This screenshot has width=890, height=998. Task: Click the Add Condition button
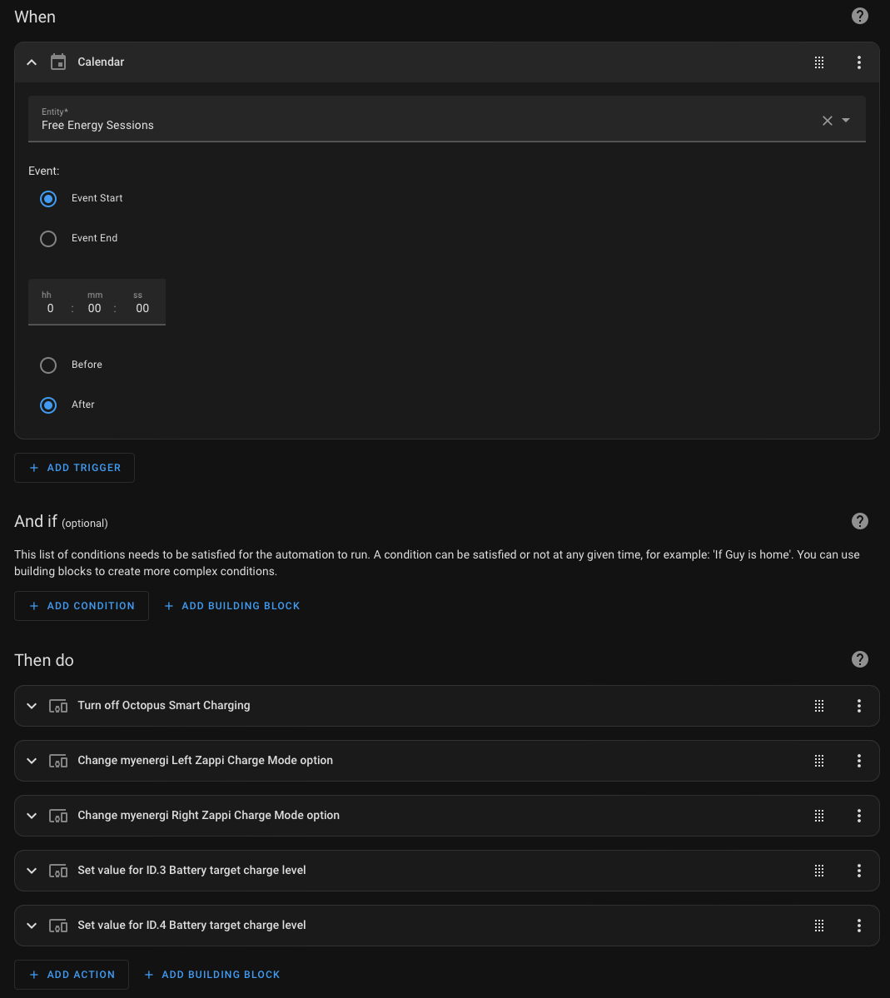[x=82, y=606]
